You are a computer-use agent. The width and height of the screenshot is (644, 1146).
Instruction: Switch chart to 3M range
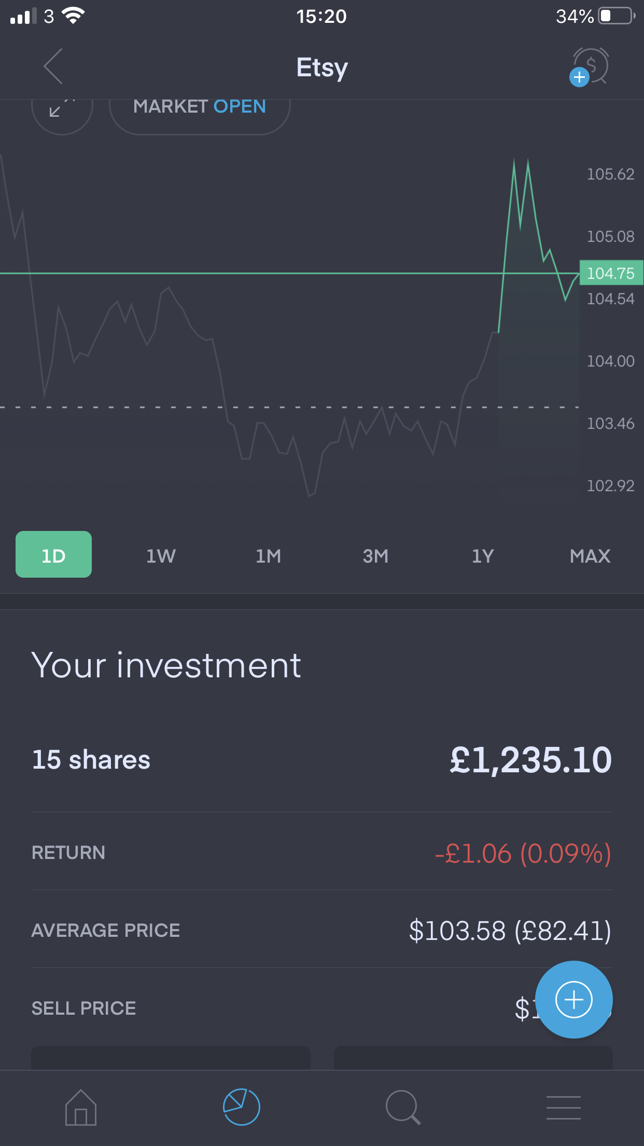pyautogui.click(x=375, y=556)
